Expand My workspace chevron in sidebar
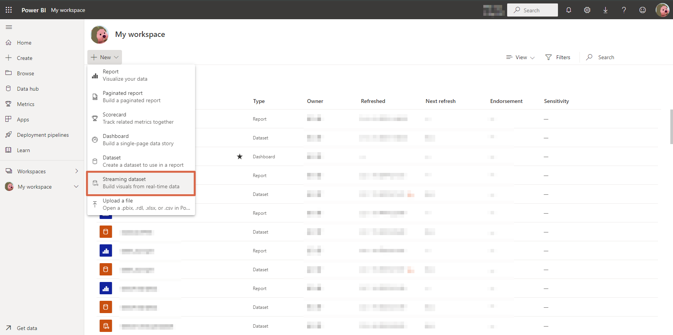The width and height of the screenshot is (673, 335). click(x=76, y=187)
